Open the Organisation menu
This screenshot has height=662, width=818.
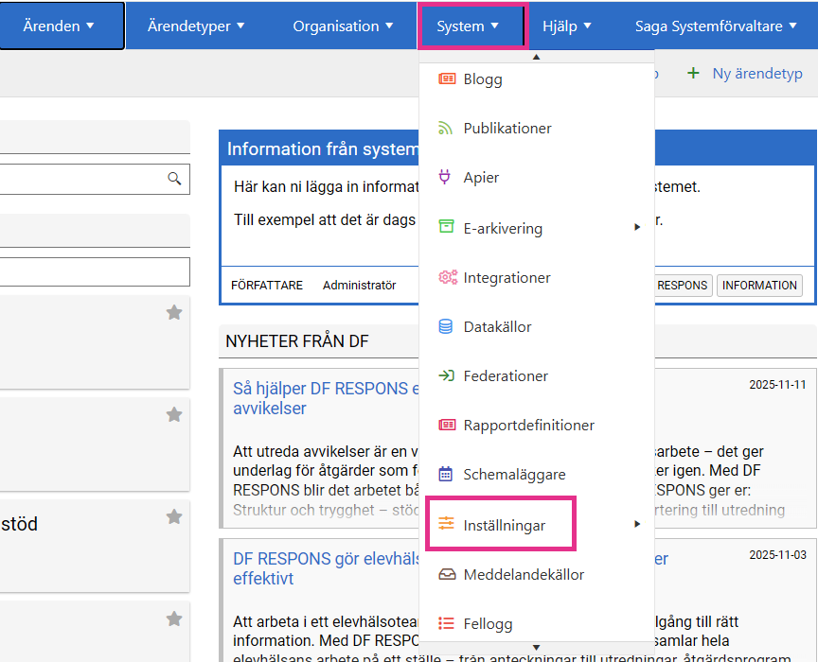click(x=343, y=26)
